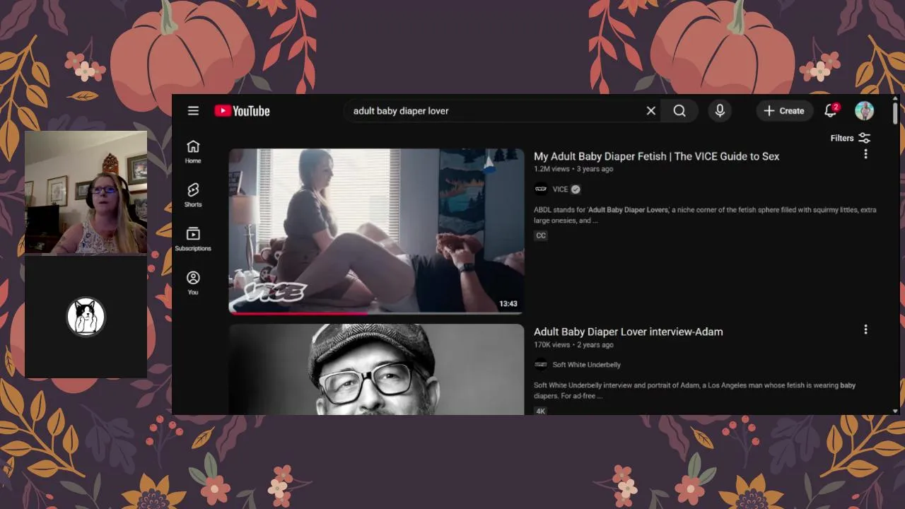Click the red watched progress bar

(x=298, y=312)
